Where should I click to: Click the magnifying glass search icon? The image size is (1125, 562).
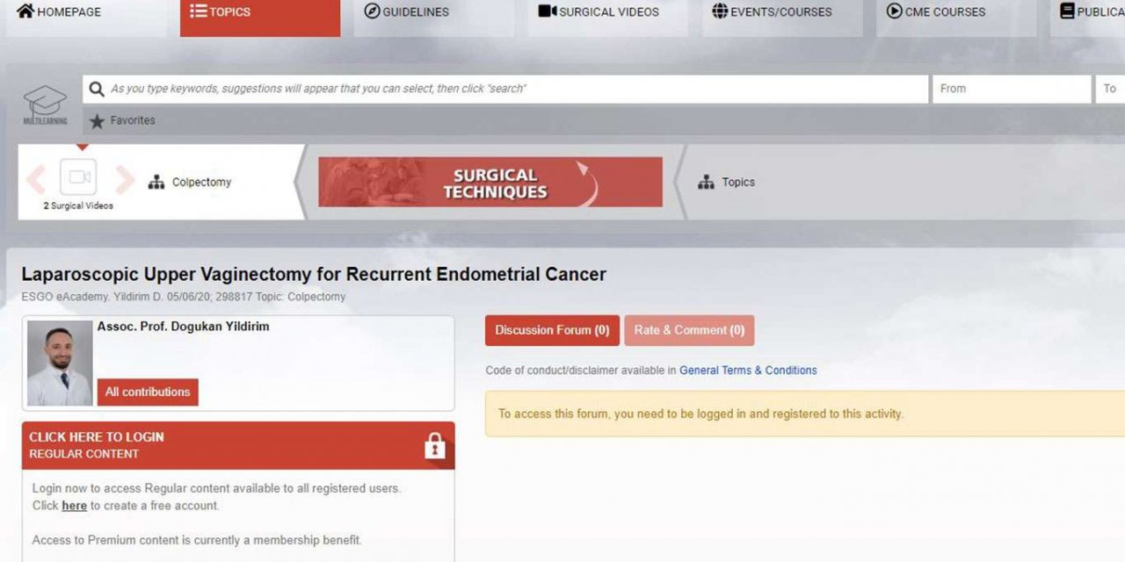pos(97,89)
